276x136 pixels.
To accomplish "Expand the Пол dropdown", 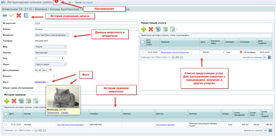I will (50, 58).
